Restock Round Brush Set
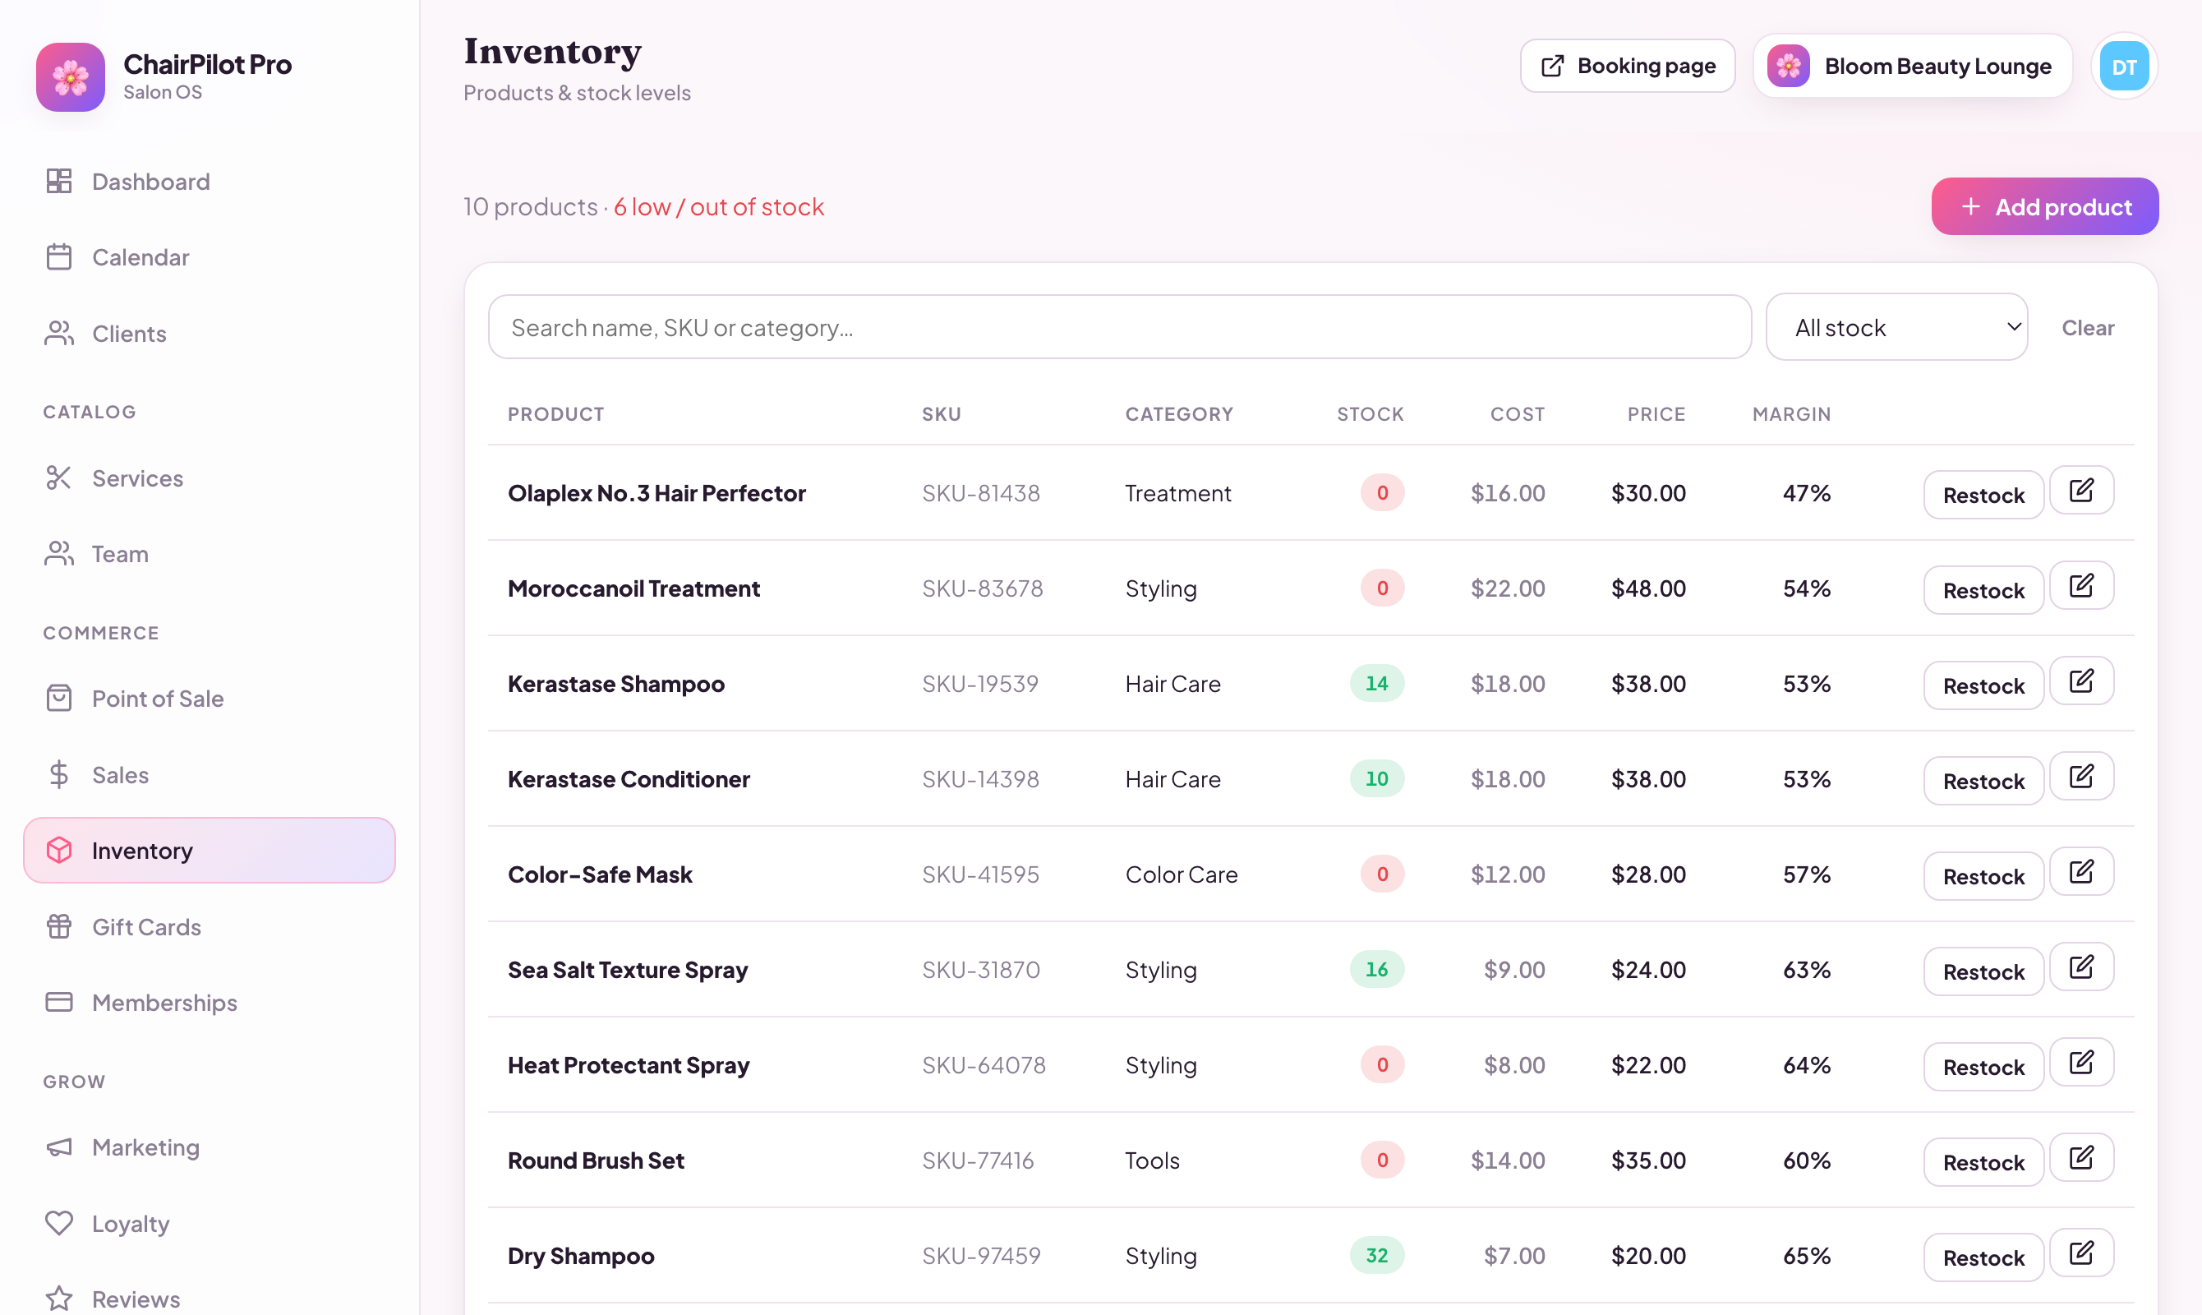The height and width of the screenshot is (1315, 2202). (1983, 1161)
